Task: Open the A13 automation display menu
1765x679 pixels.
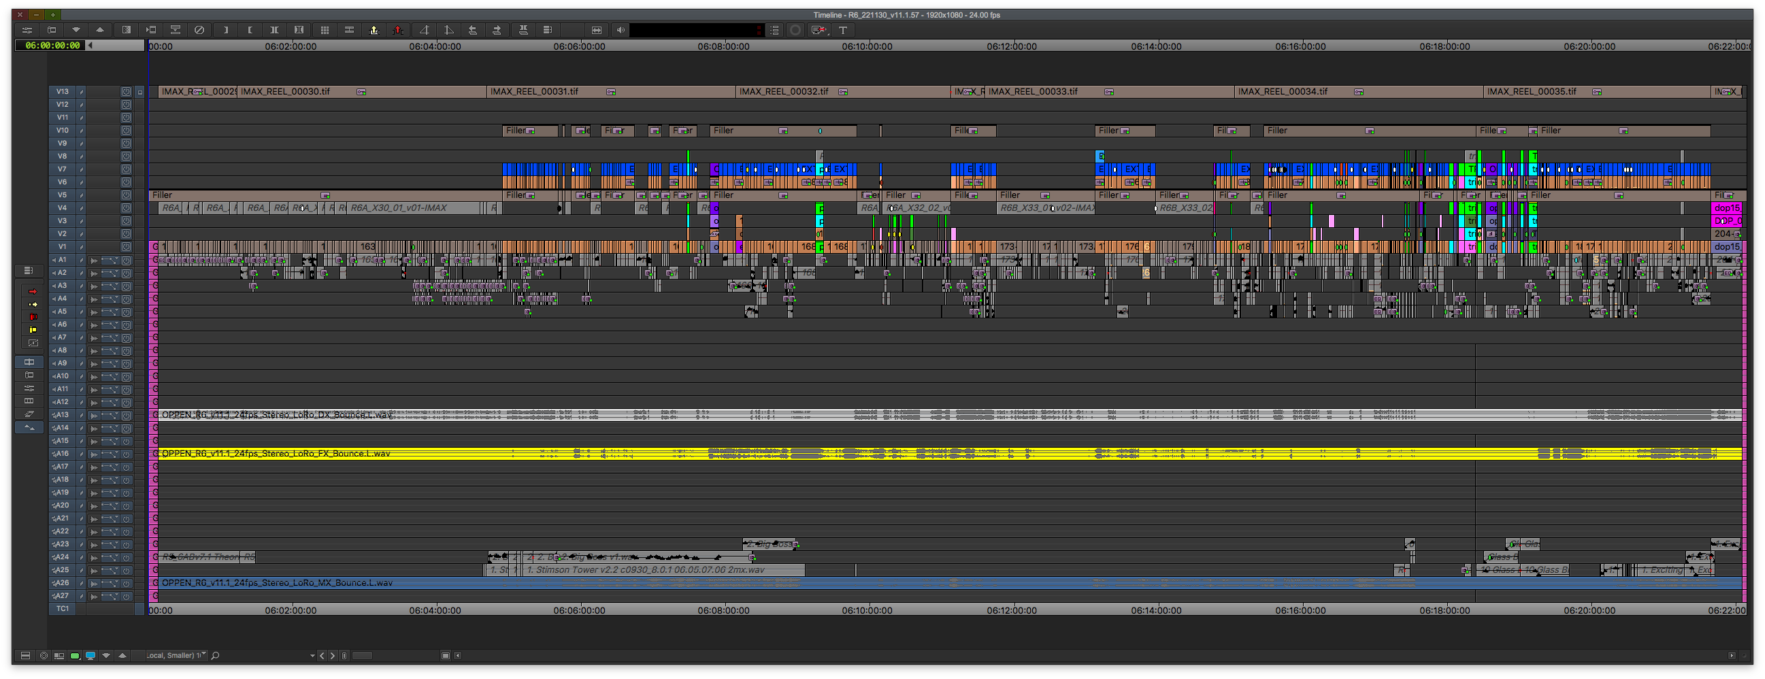Action: (x=110, y=416)
